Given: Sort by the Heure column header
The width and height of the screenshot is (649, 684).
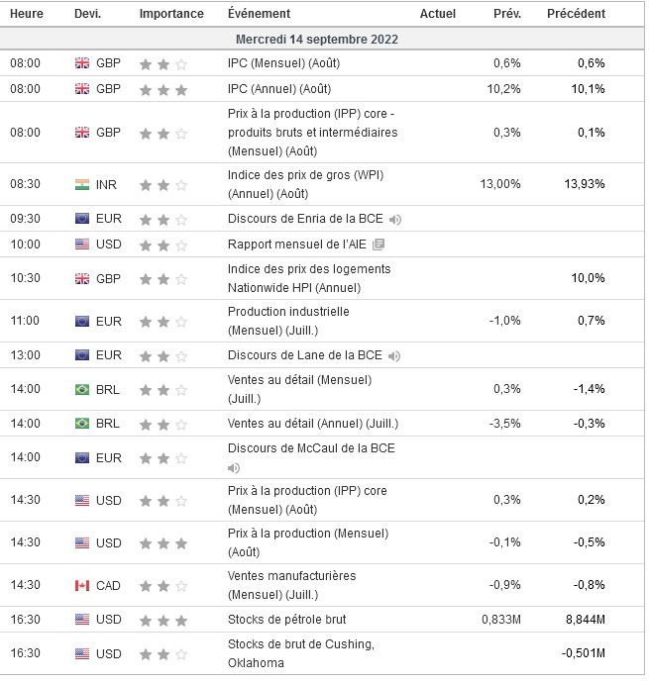Looking at the screenshot, I should [x=25, y=14].
